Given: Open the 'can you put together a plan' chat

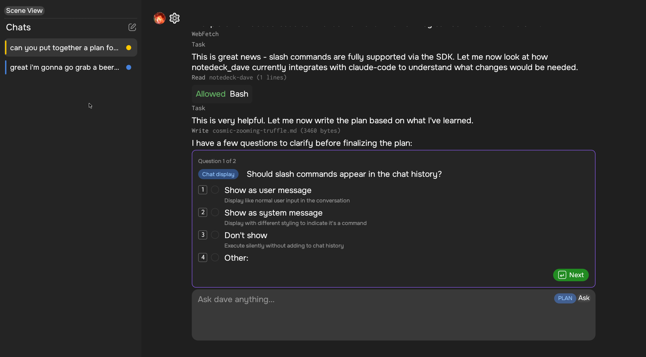Looking at the screenshot, I should pyautogui.click(x=64, y=48).
